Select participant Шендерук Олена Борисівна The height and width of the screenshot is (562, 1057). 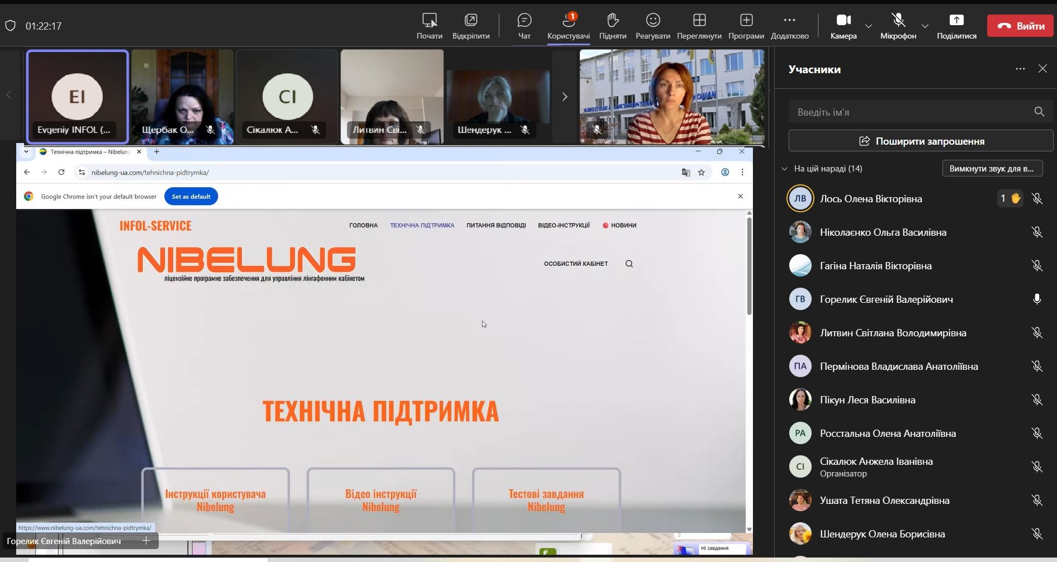click(x=916, y=534)
